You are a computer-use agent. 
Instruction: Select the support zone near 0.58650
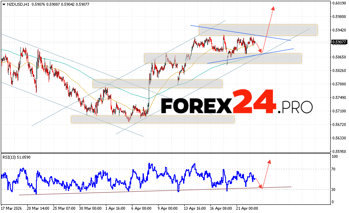(223, 58)
